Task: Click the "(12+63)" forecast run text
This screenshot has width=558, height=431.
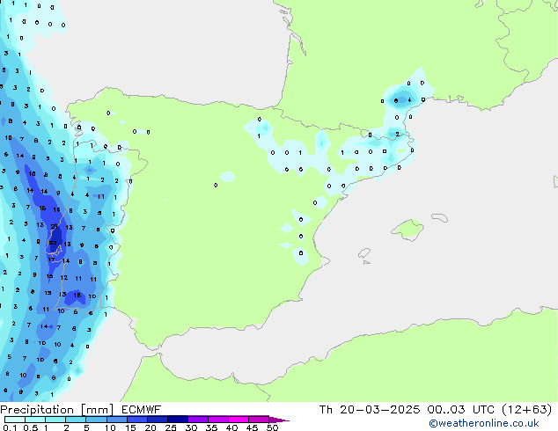Action: [526, 410]
